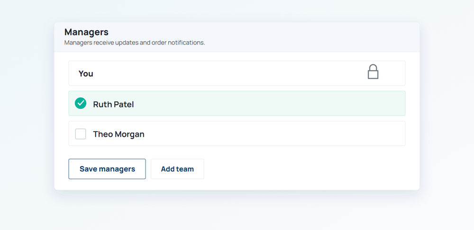This screenshot has height=230, width=474.
Task: Click the Add team button
Action: coord(177,169)
